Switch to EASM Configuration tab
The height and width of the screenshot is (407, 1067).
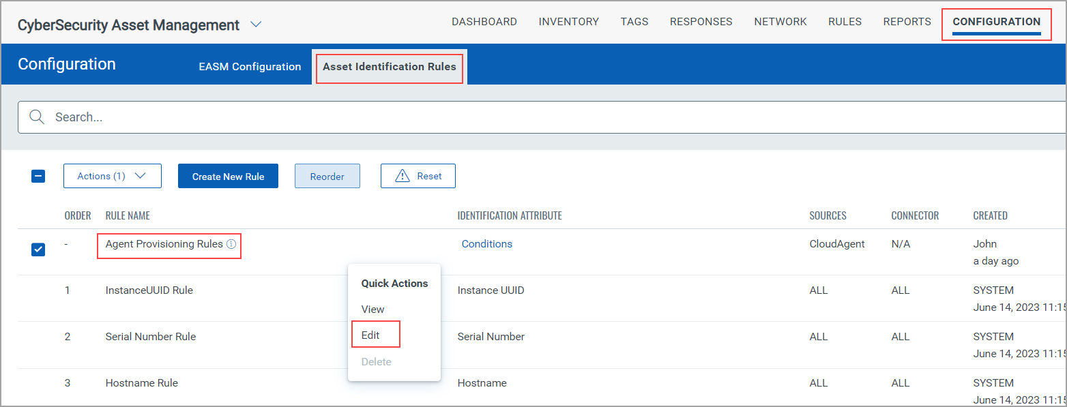click(x=250, y=67)
